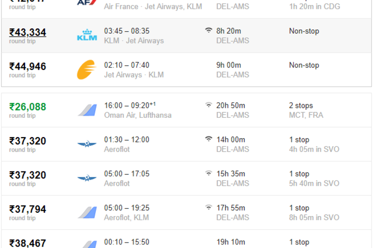Select the 02:10 – 07:40 Jet Airways flight

pyautogui.click(x=186, y=70)
